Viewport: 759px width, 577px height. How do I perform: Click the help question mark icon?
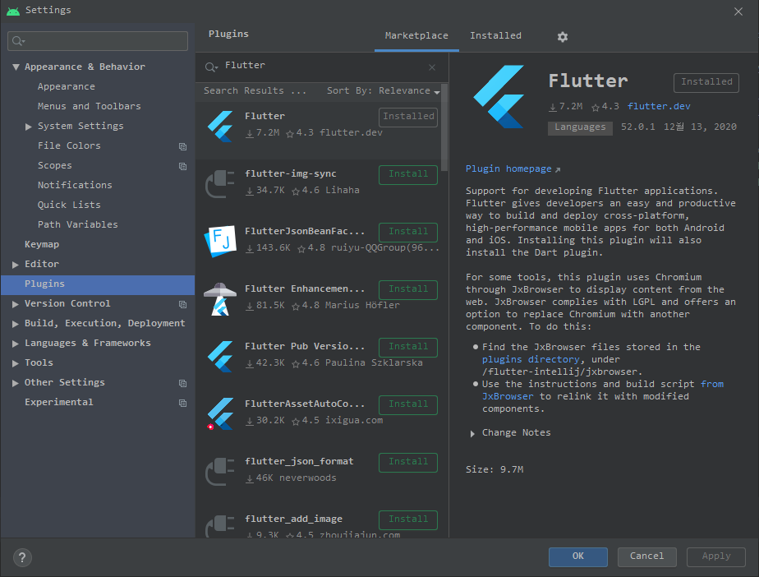click(21, 557)
